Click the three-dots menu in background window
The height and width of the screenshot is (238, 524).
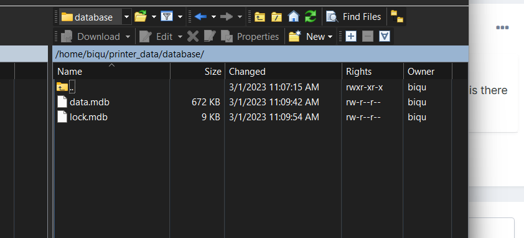tap(502, 27)
